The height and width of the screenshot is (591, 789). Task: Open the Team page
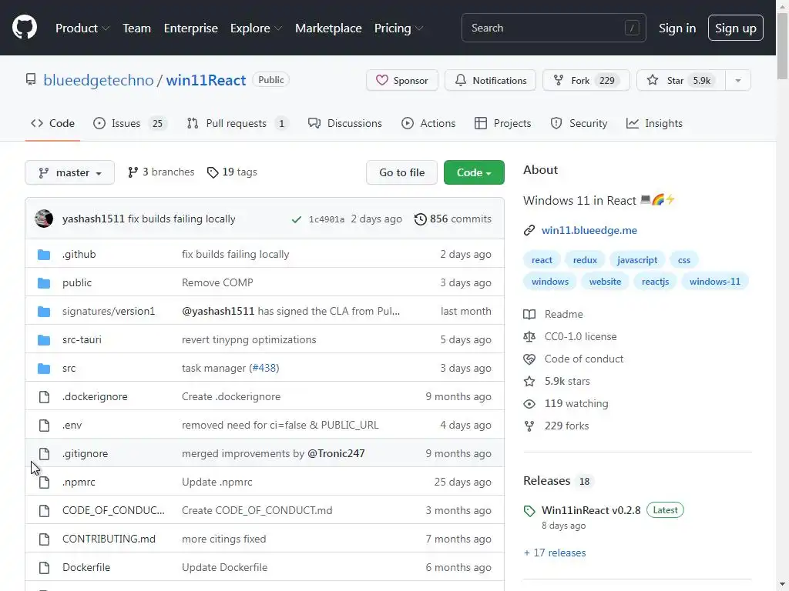click(137, 28)
